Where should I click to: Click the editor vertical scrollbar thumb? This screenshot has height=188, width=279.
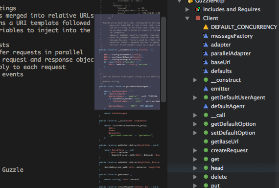[x=163, y=59]
